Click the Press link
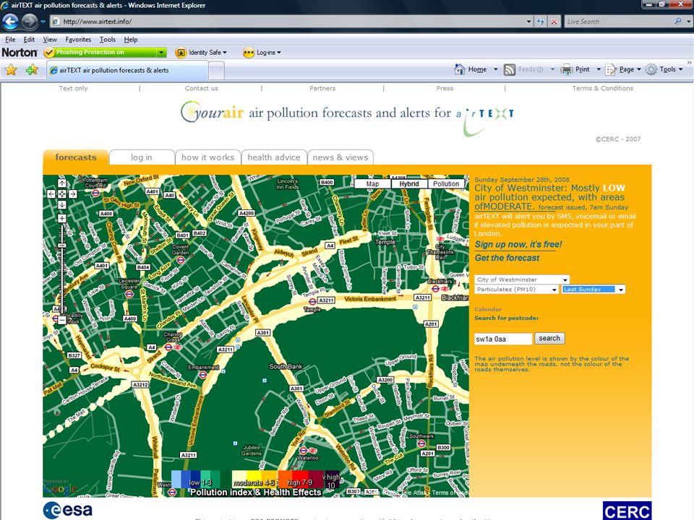Viewport: 694px width, 520px height. click(445, 88)
